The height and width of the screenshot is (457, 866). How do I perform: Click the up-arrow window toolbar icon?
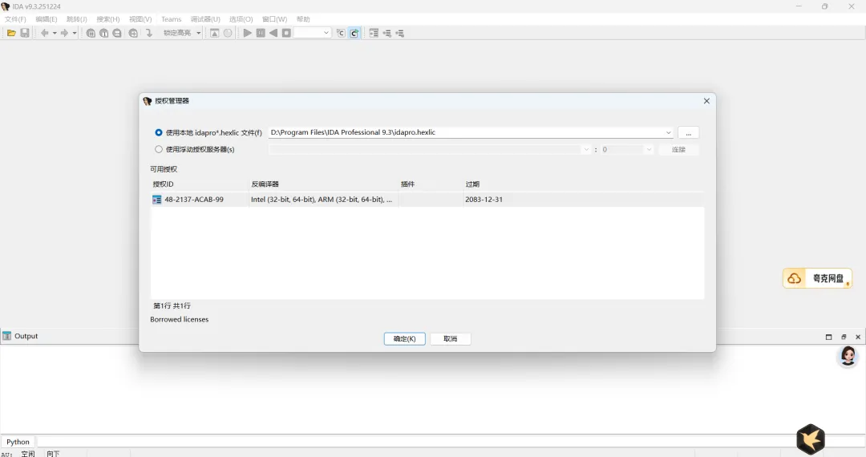click(x=214, y=33)
